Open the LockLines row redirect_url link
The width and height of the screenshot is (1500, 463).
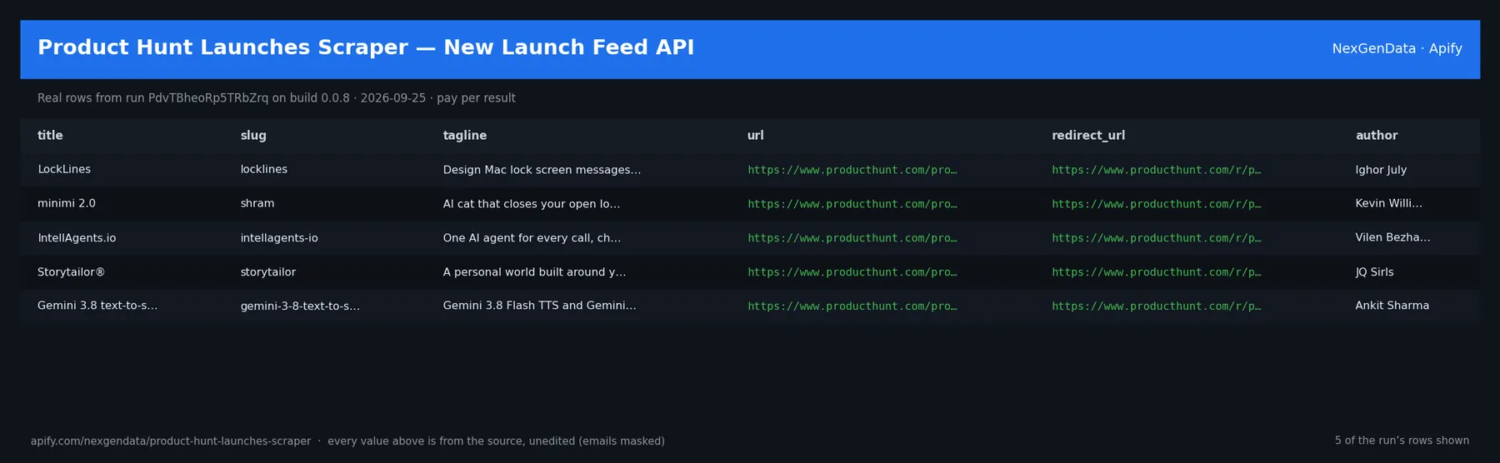tap(1156, 170)
